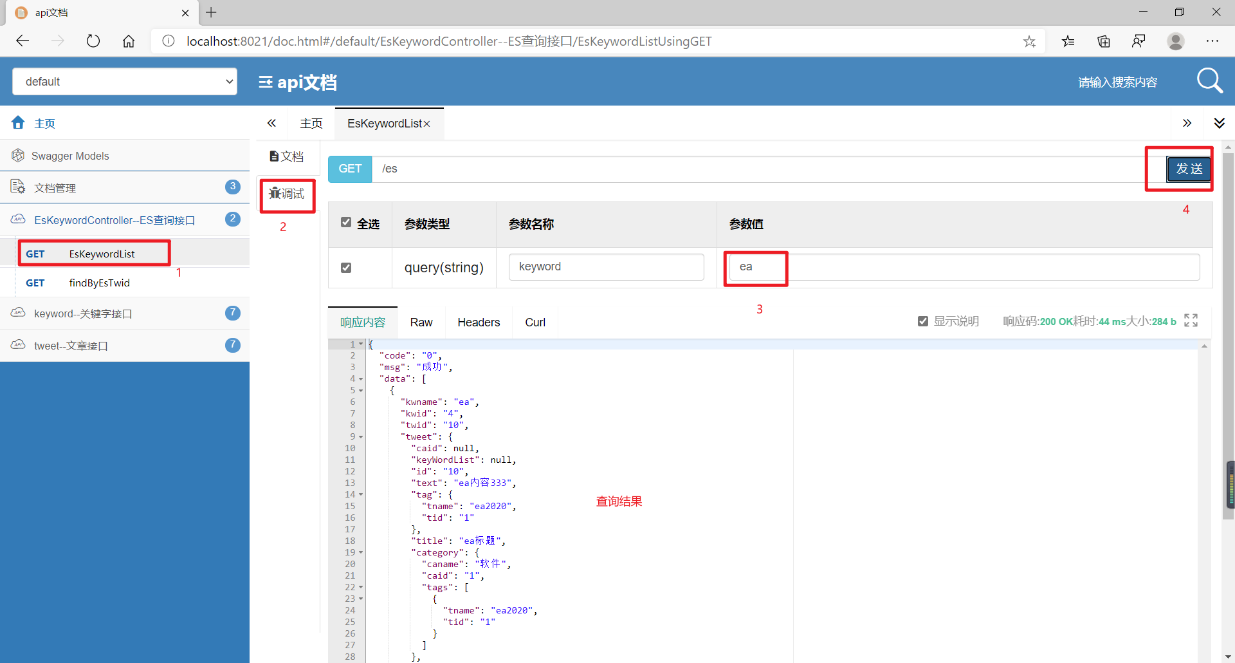Open the findByEsTwid GET endpoint
Screen dimensions: 1235x663
click(99, 283)
